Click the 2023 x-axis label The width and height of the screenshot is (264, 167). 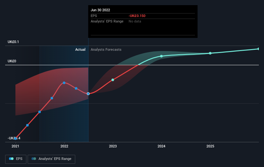point(113,146)
